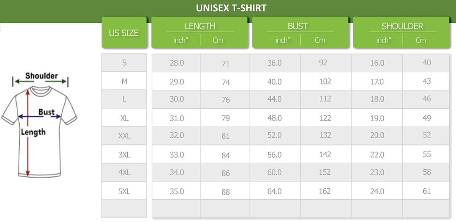
Task: Select the SHOULDER column header
Action: click(402, 26)
